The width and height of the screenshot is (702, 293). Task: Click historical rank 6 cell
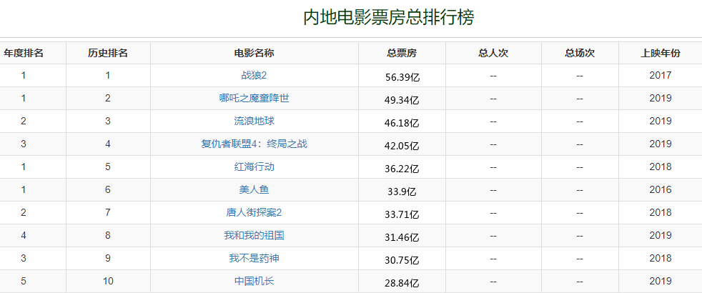coord(108,189)
